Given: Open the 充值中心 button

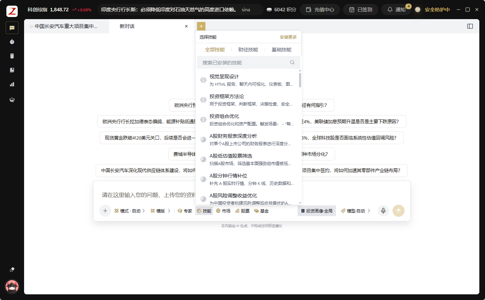Looking at the screenshot, I should click(320, 10).
